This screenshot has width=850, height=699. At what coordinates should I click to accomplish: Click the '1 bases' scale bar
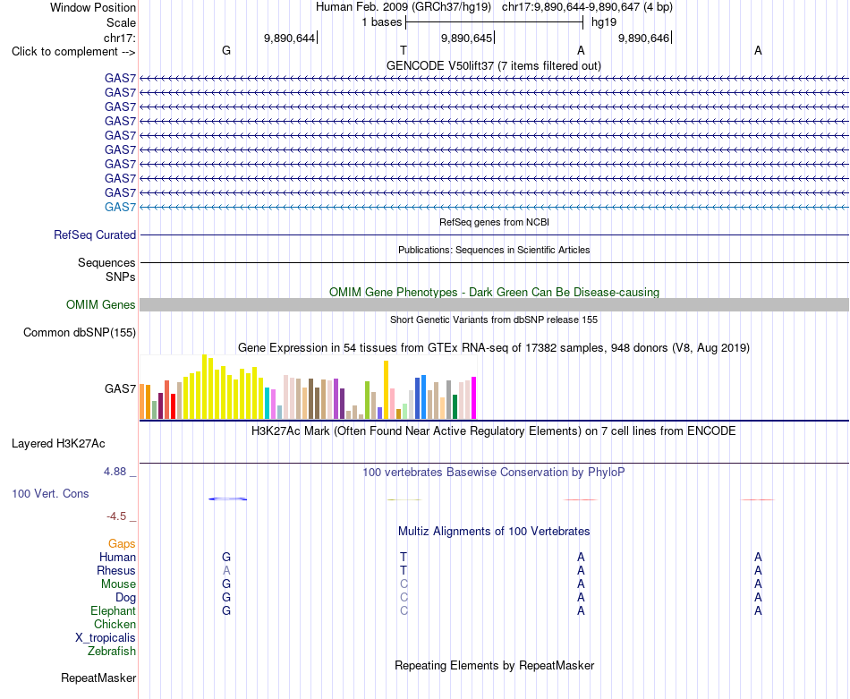[x=494, y=22]
